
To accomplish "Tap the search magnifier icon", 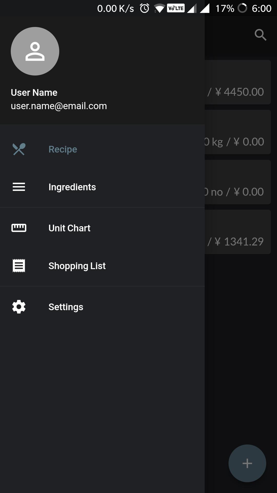I will 260,35.
